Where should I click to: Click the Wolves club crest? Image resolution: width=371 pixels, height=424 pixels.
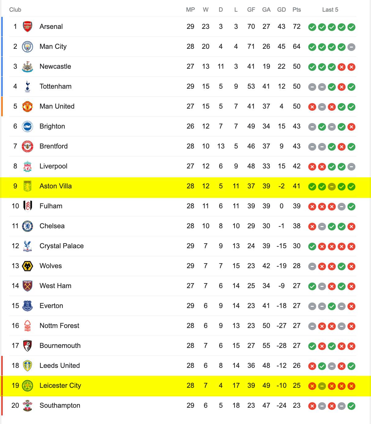28,266
